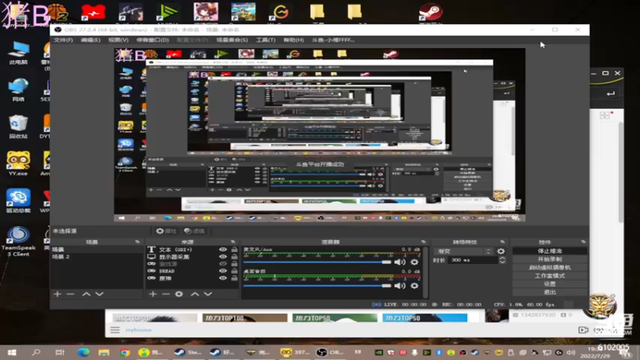Add a new source with the plus icon
The width and height of the screenshot is (640, 360).
point(153,294)
